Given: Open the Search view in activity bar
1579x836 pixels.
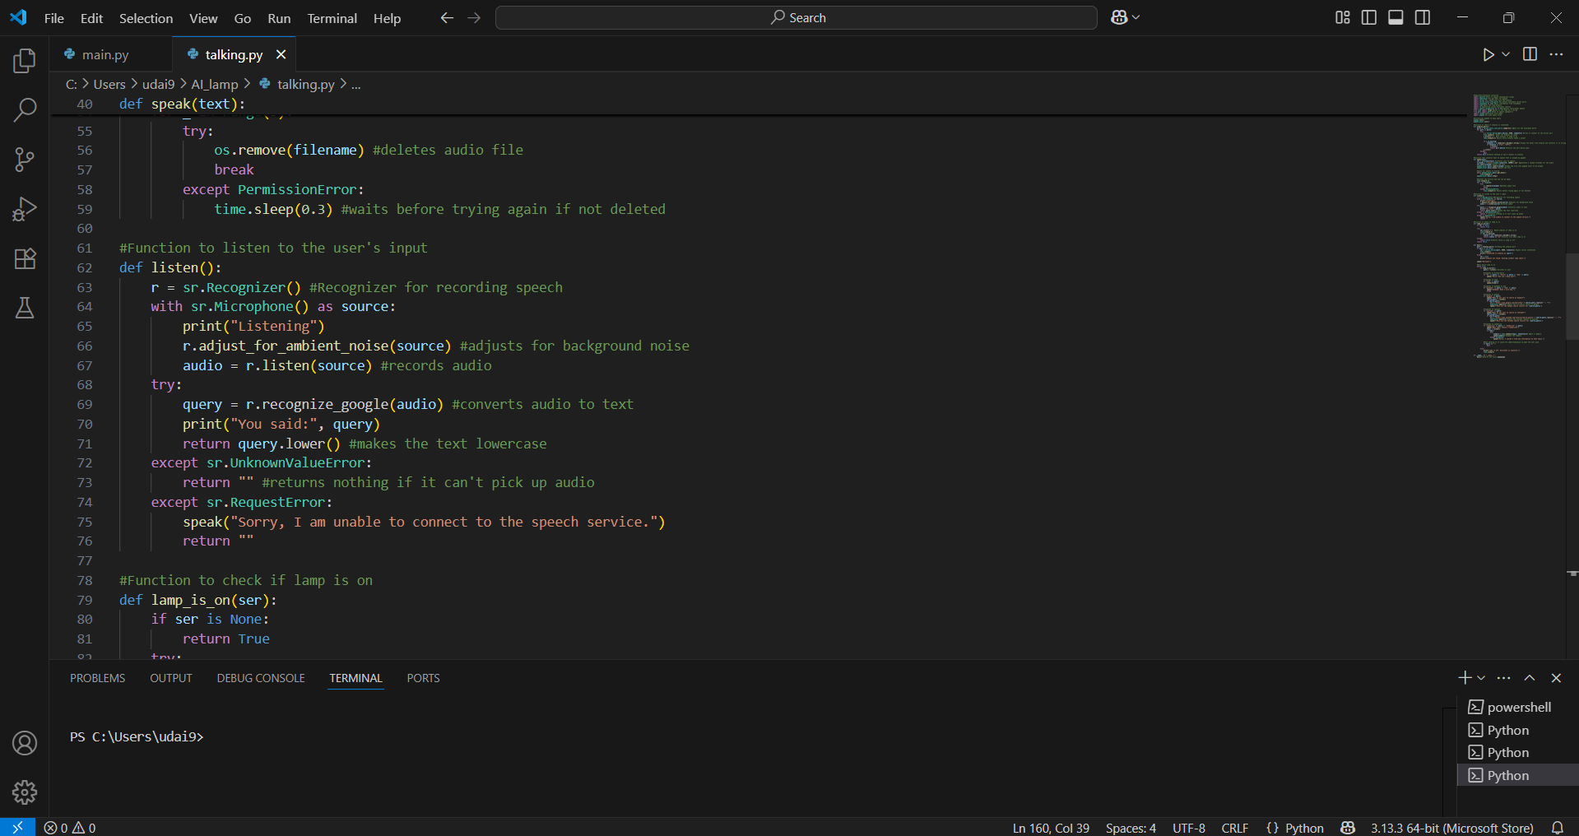Looking at the screenshot, I should click(x=25, y=109).
